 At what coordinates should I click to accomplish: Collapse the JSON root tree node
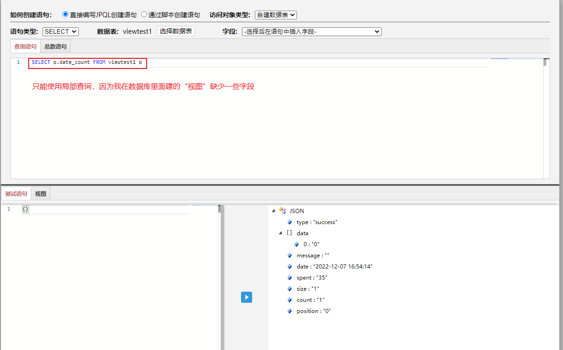pos(273,211)
